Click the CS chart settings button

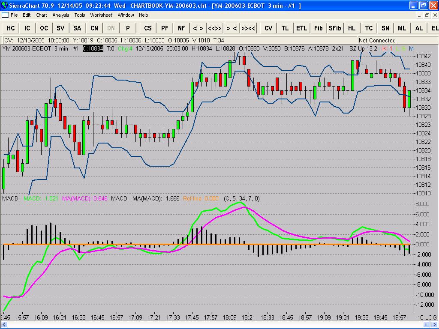pyautogui.click(x=148, y=28)
